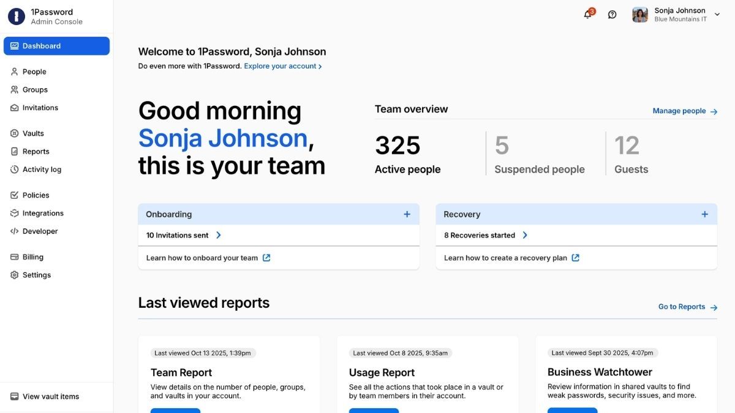Image resolution: width=735 pixels, height=413 pixels.
Task: Click the Team Report card title
Action: pos(181,373)
